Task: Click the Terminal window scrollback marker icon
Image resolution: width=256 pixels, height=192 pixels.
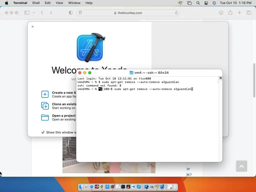Action: tap(220, 78)
